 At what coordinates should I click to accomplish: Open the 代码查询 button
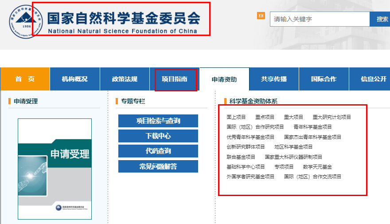click(158, 151)
